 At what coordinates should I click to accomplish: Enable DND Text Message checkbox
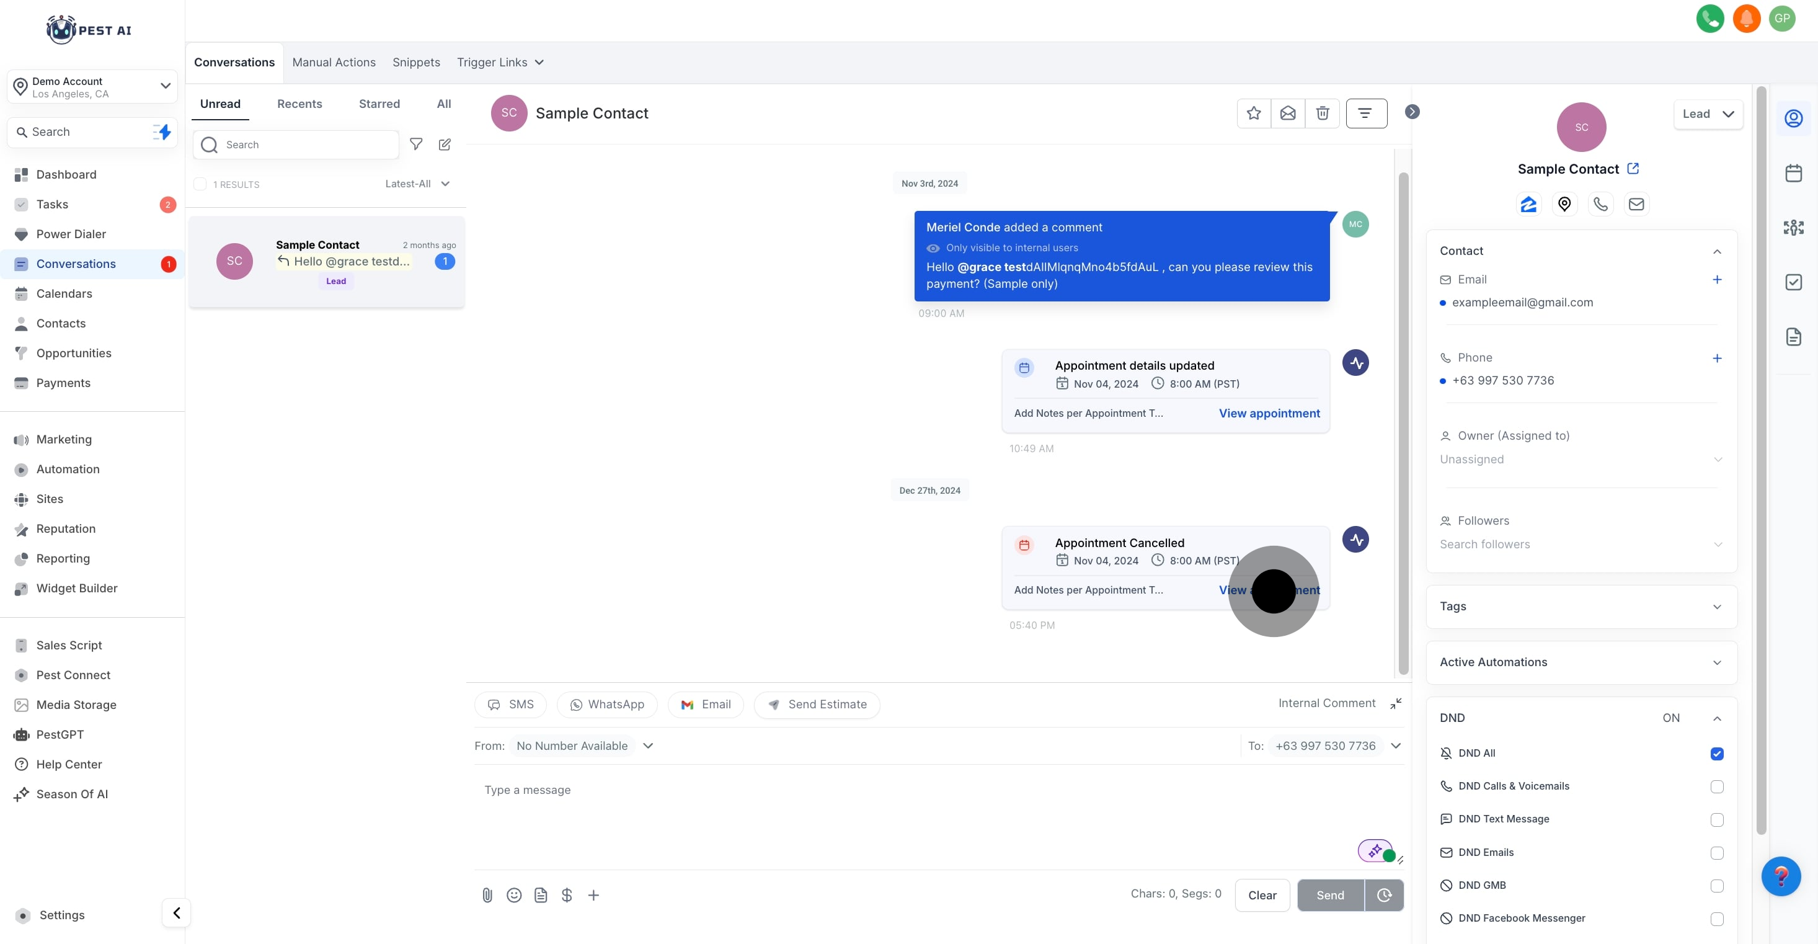click(1716, 820)
